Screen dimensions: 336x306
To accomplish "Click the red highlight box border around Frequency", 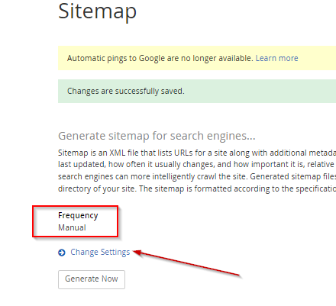I will coord(76,207).
